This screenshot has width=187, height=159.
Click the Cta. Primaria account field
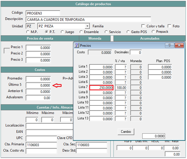(x=41, y=145)
